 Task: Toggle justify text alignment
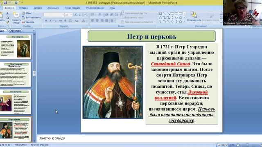click(x=106, y=20)
